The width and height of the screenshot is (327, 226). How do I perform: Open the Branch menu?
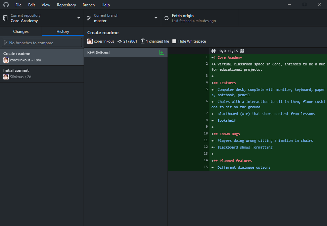point(88,5)
